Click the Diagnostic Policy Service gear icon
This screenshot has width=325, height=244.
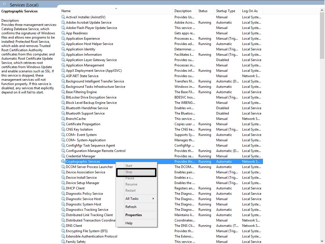[x=63, y=194]
